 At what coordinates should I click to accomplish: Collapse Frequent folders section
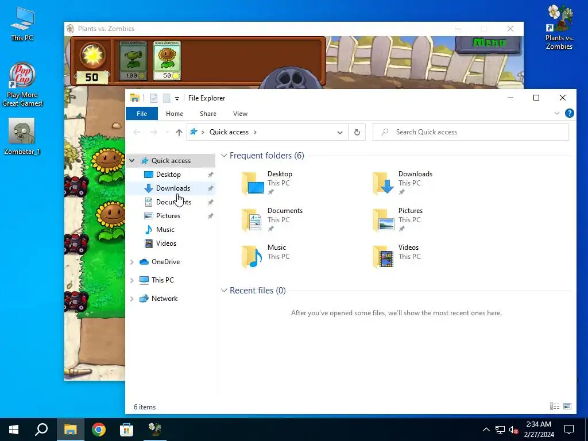click(224, 155)
